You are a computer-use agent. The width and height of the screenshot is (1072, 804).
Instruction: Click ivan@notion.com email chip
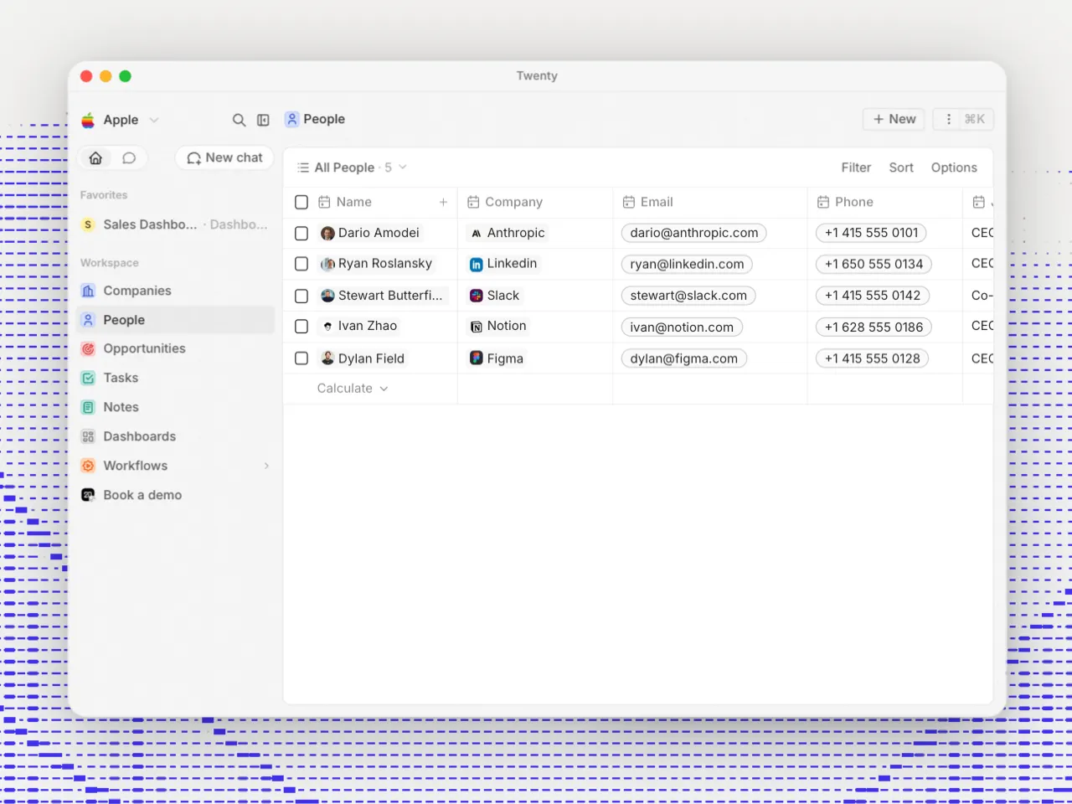tap(682, 327)
